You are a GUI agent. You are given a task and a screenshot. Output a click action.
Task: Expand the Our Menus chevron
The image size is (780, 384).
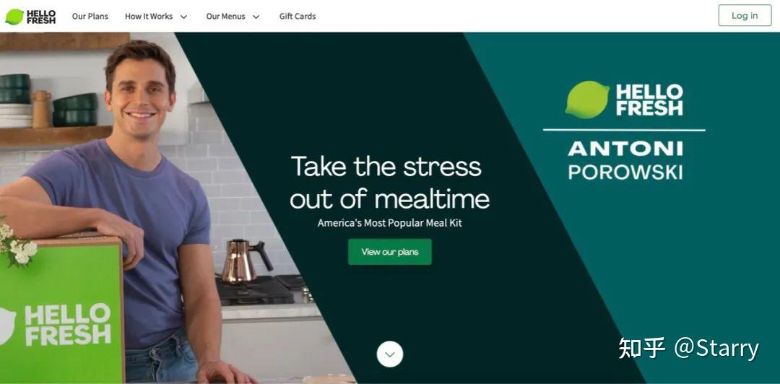pyautogui.click(x=256, y=17)
